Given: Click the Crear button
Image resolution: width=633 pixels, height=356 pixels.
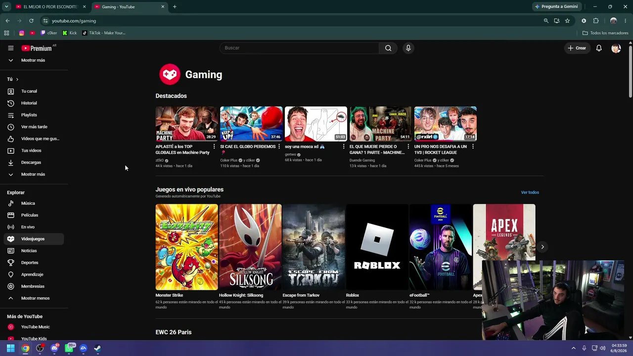Looking at the screenshot, I should (x=577, y=48).
